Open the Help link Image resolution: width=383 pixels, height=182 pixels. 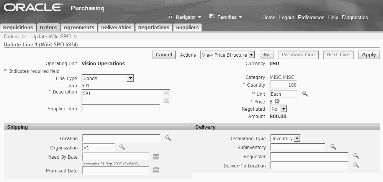(x=333, y=17)
